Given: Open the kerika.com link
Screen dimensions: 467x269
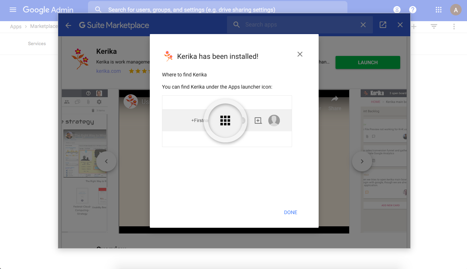Looking at the screenshot, I should 108,71.
